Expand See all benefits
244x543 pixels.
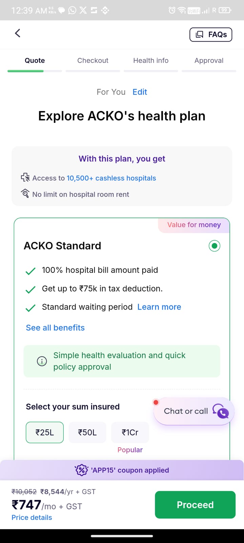[55, 327]
